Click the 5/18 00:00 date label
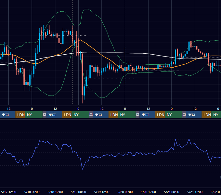The height and width of the screenshot is (195, 221). (32, 192)
